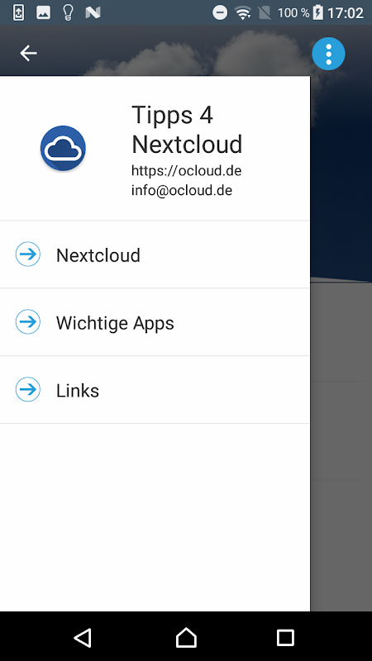Tap arrow icon beside Wichtige Apps
This screenshot has width=372, height=661.
tap(28, 321)
